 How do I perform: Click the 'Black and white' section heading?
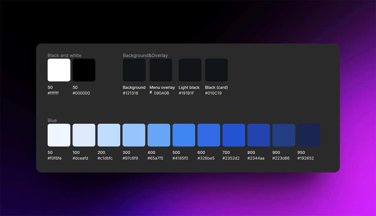(64, 55)
